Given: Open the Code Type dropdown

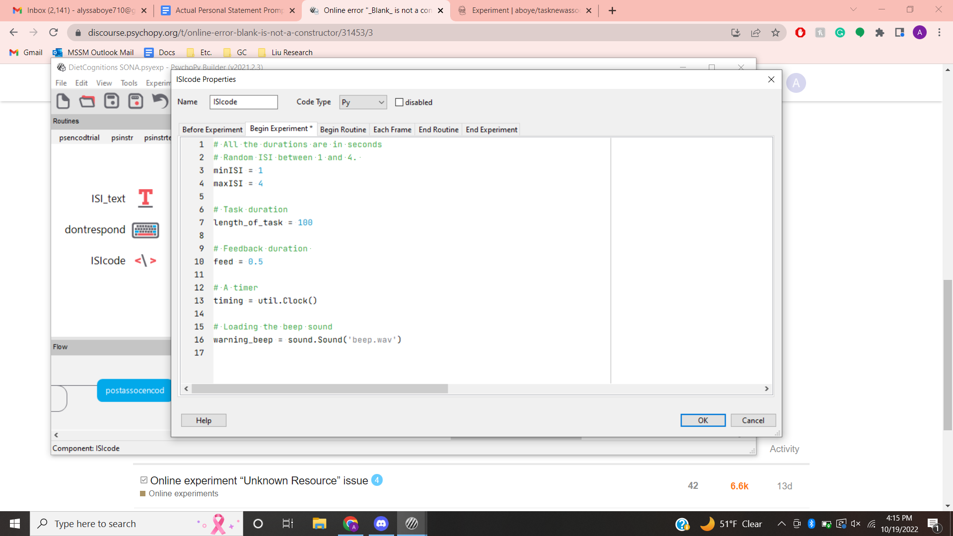Looking at the screenshot, I should pyautogui.click(x=363, y=102).
